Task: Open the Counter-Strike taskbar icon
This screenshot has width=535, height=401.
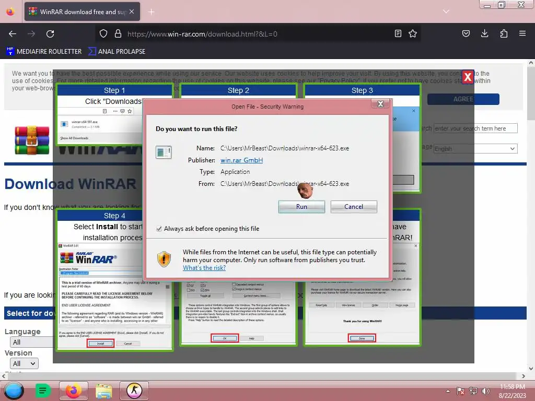Action: click(134, 391)
